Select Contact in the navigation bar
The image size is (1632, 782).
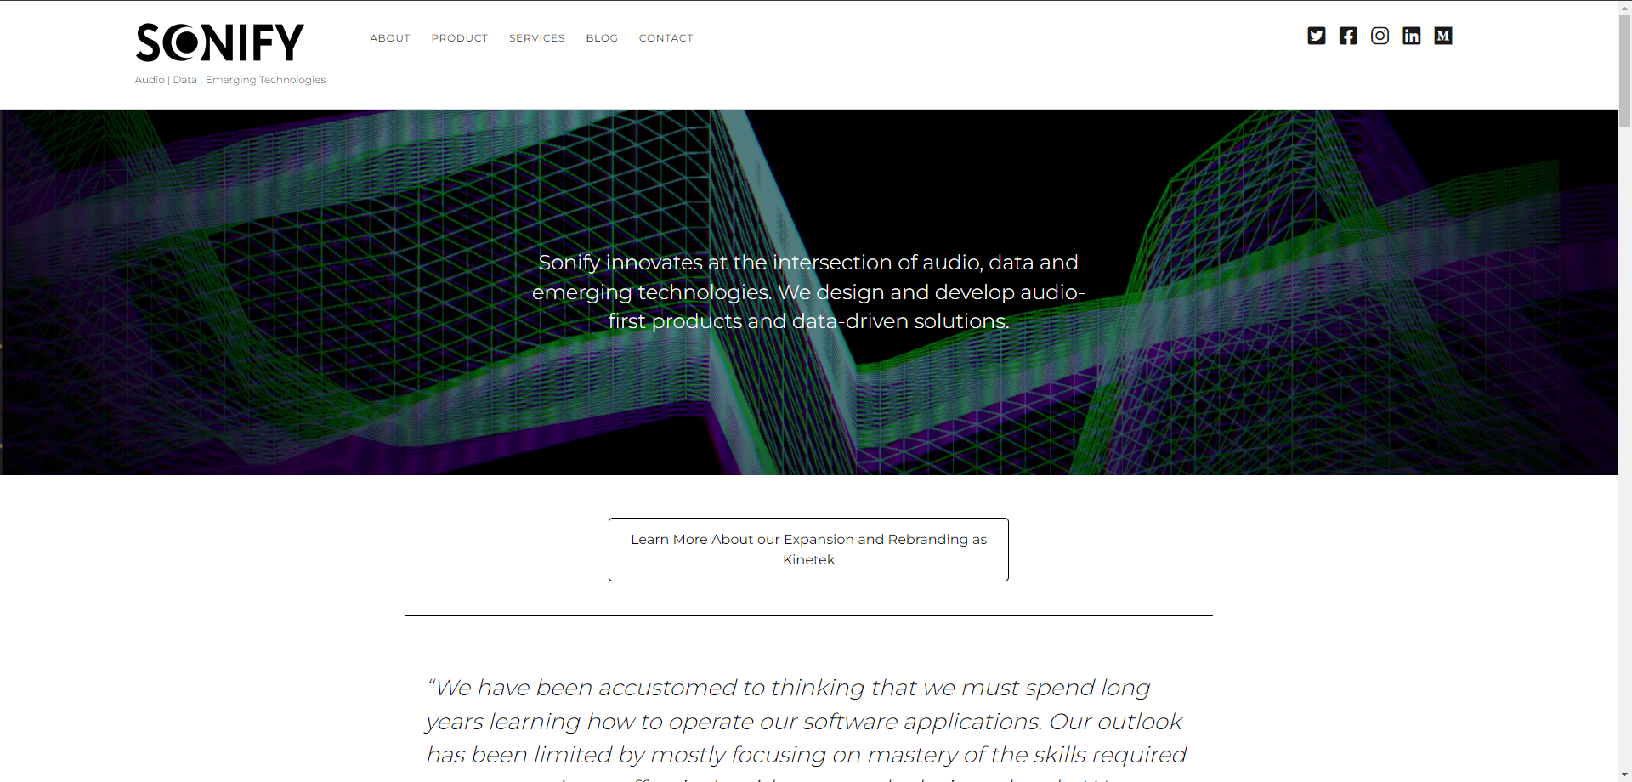666,38
